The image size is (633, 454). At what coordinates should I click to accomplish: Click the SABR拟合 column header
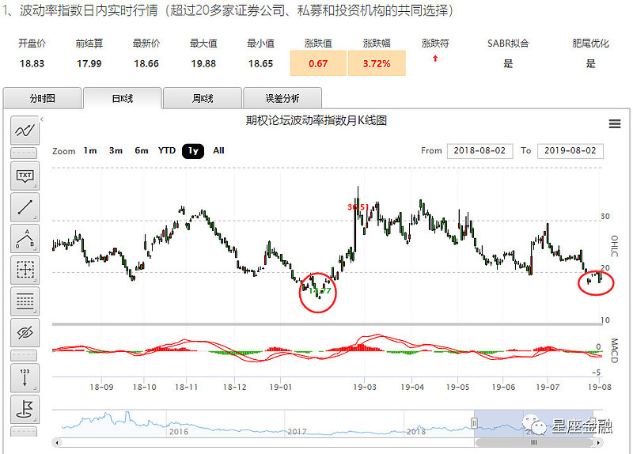click(x=508, y=44)
